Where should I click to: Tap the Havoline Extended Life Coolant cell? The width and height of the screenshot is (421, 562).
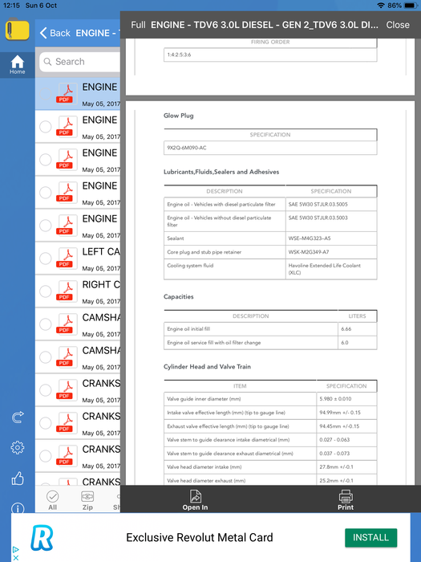click(331, 269)
